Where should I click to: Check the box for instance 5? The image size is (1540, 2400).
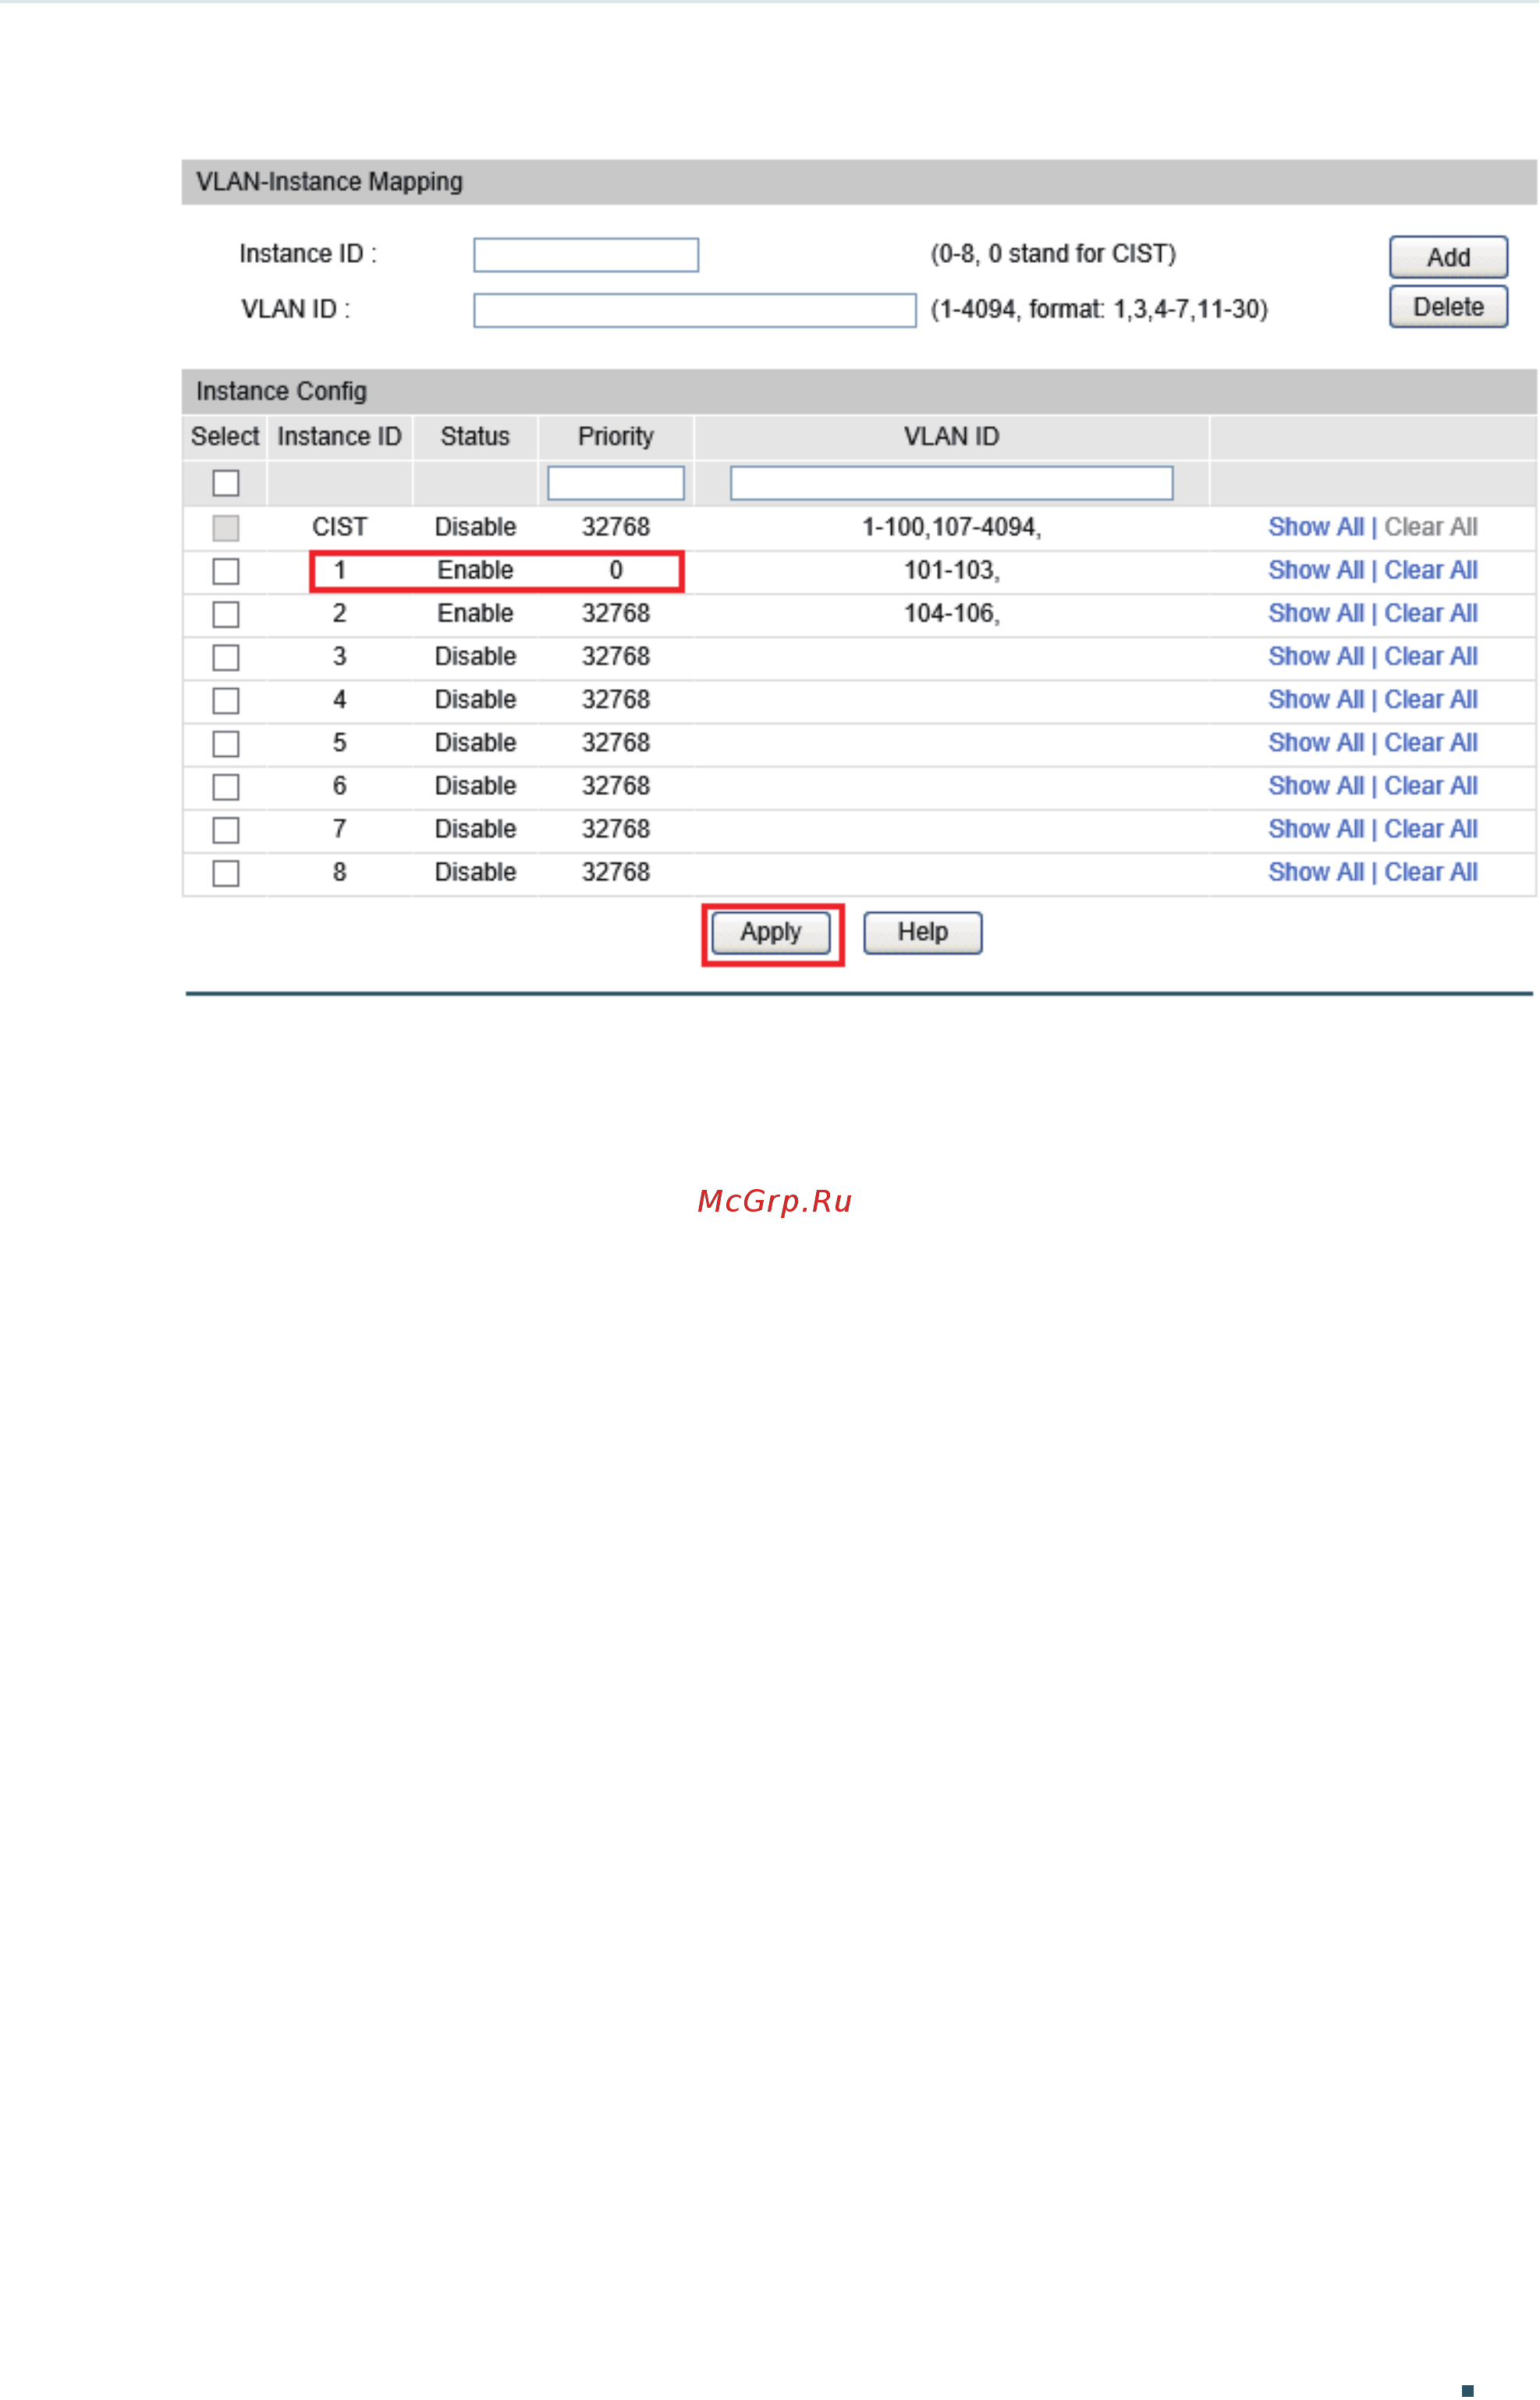coord(226,743)
